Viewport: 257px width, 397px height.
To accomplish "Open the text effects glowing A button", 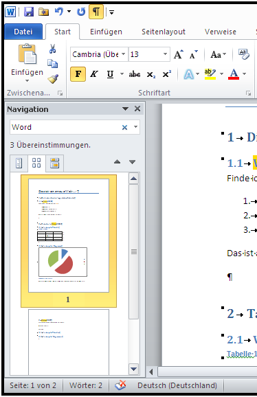I will tap(189, 74).
